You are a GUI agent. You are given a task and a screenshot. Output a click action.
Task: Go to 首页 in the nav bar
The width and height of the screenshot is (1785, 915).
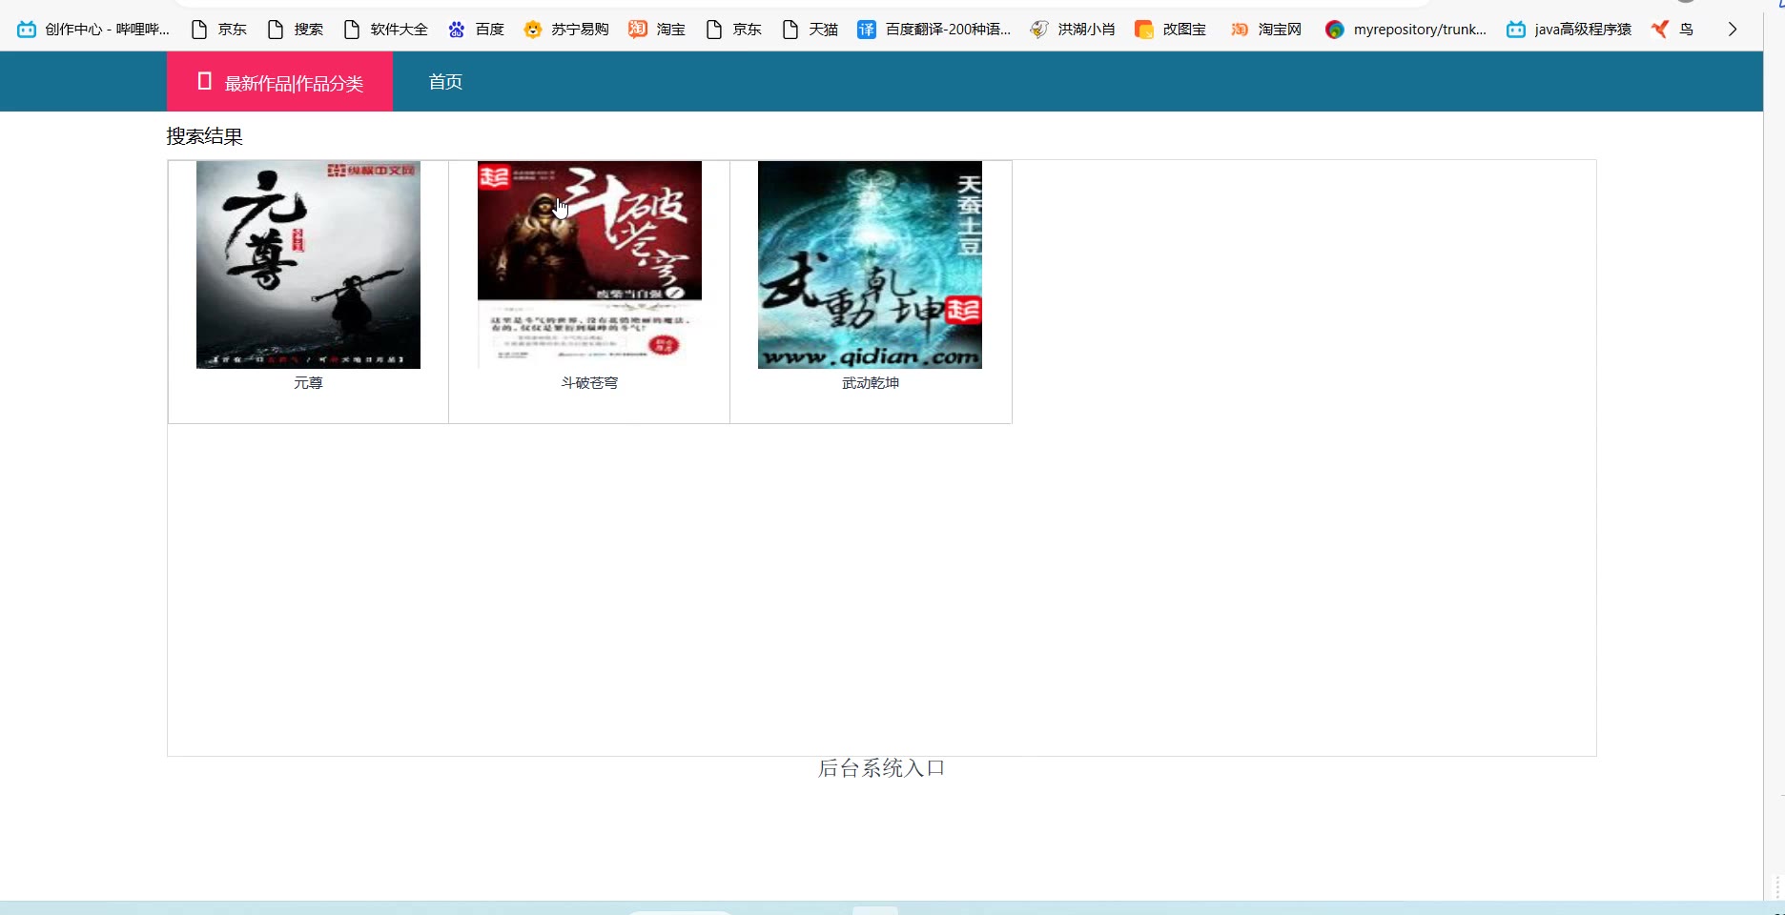click(x=445, y=82)
